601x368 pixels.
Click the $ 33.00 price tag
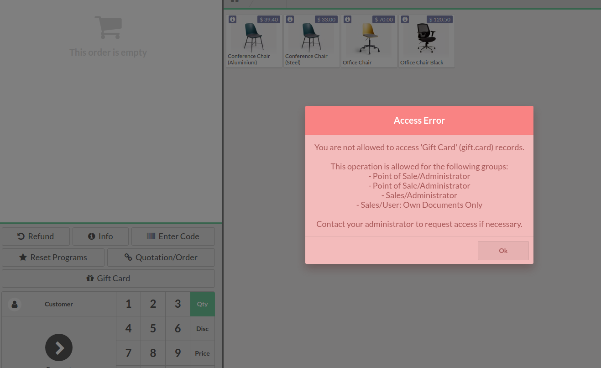pyautogui.click(x=326, y=20)
